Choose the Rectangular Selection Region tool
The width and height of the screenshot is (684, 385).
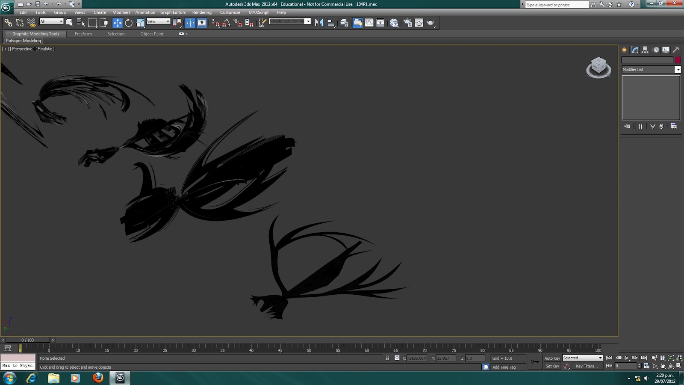[92, 23]
